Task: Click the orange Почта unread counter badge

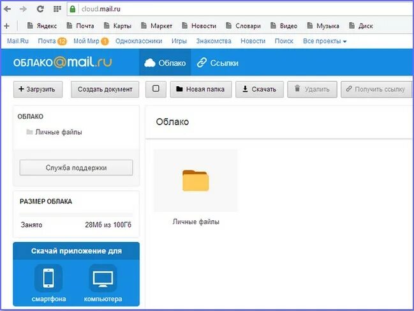Action: (x=62, y=42)
